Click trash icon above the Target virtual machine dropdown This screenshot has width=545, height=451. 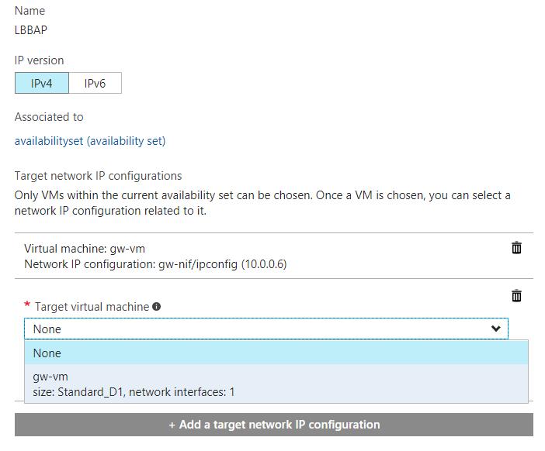pyautogui.click(x=516, y=296)
